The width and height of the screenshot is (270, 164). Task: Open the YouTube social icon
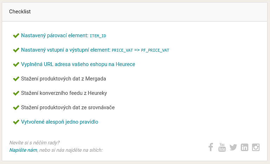pos(222,147)
